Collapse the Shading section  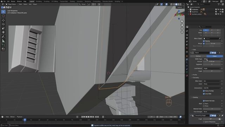pos(195,97)
